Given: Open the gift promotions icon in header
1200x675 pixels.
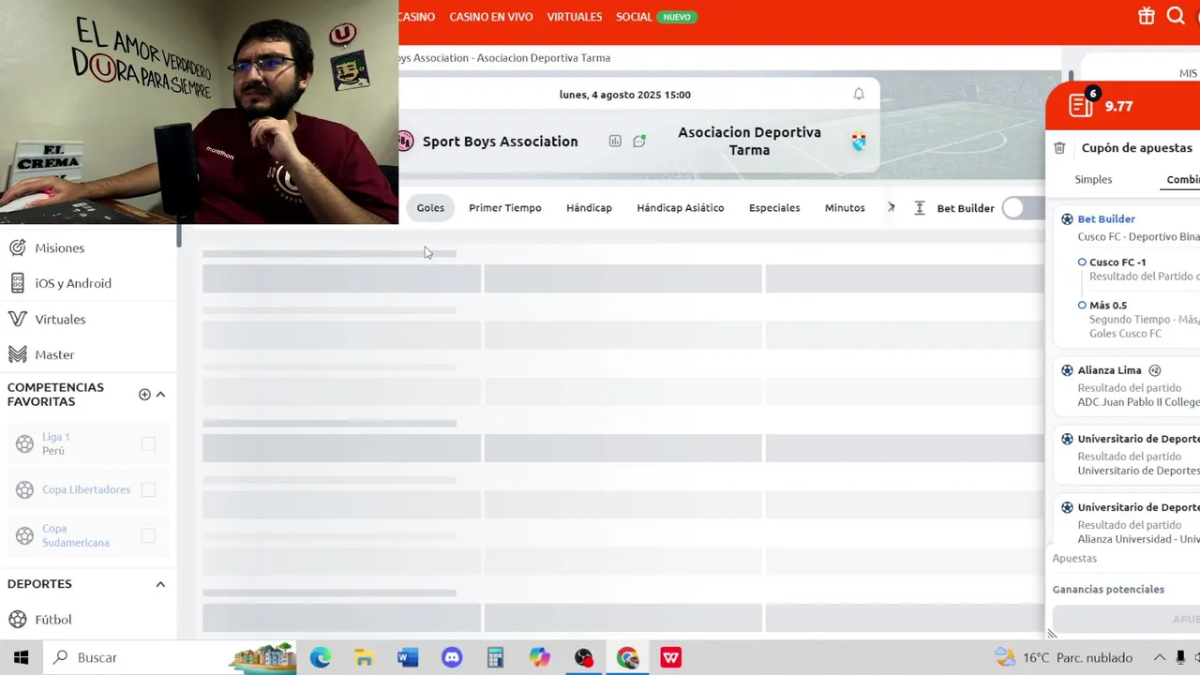Looking at the screenshot, I should [1146, 16].
